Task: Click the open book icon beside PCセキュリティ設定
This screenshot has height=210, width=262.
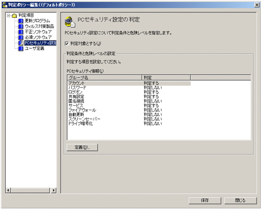Action: (21, 43)
